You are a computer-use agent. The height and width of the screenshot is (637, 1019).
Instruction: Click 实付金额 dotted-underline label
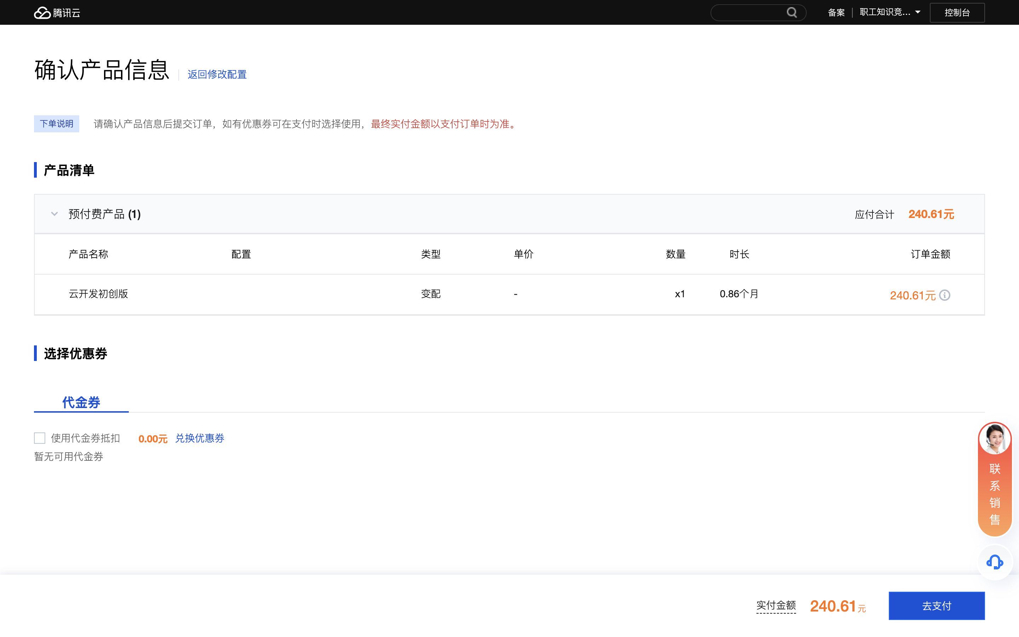pos(776,606)
